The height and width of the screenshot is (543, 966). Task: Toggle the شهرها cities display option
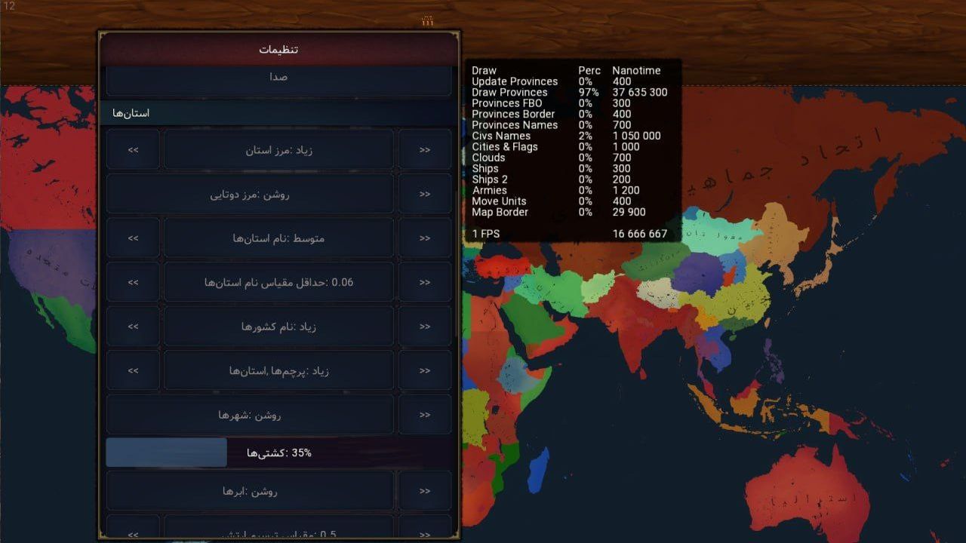[x=250, y=415]
